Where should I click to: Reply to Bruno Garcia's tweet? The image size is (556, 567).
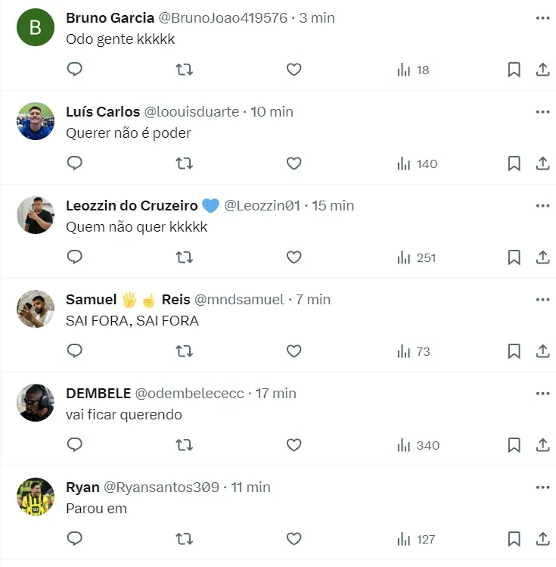click(75, 70)
